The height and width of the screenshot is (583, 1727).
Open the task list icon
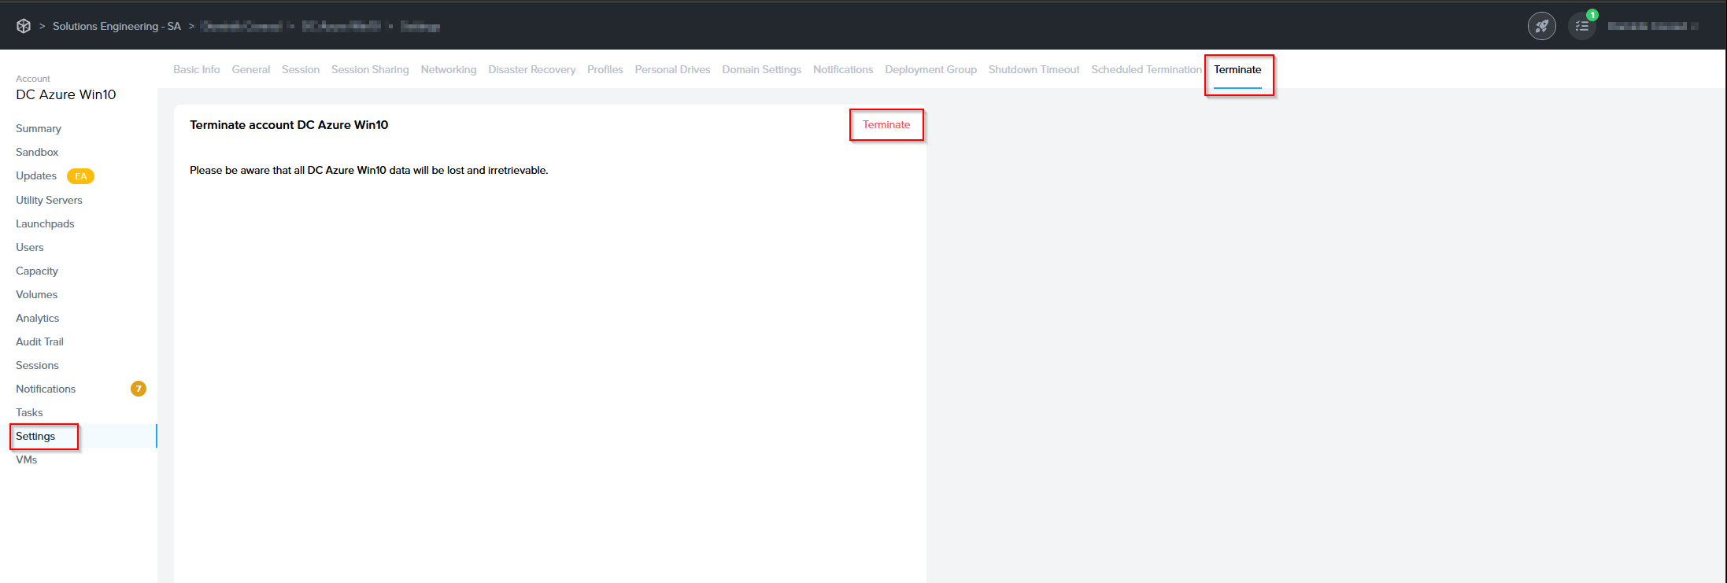pyautogui.click(x=1581, y=26)
